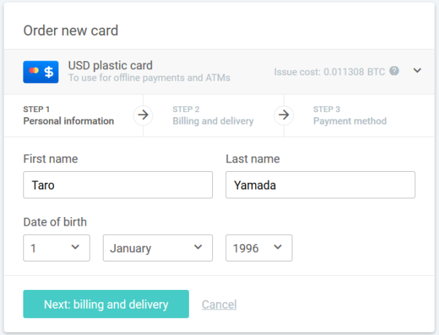Switch to Step 3 Payment method
This screenshot has height=335, width=439.
point(350,116)
